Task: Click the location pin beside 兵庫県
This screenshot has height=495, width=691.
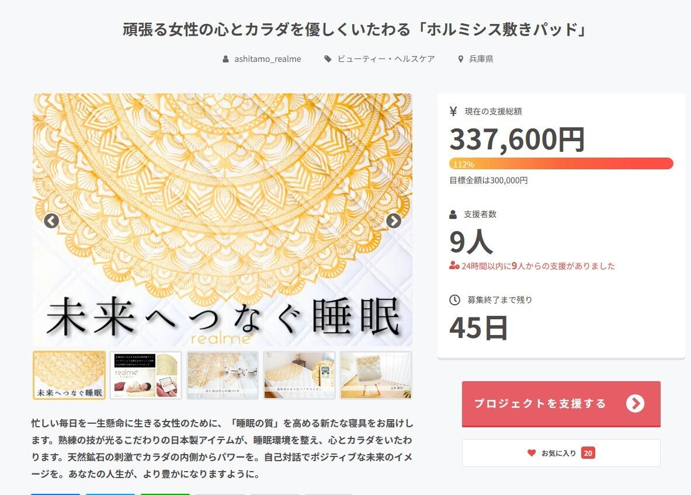Action: pyautogui.click(x=461, y=59)
